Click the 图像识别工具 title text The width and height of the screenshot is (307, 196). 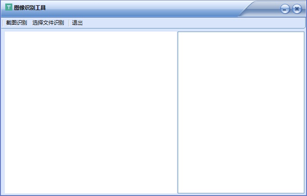point(30,8)
